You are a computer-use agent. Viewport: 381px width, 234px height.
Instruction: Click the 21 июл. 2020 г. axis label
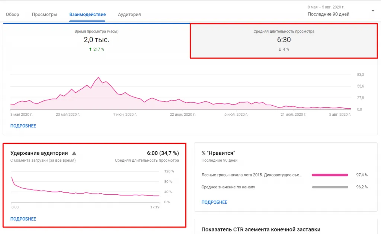click(x=293, y=114)
